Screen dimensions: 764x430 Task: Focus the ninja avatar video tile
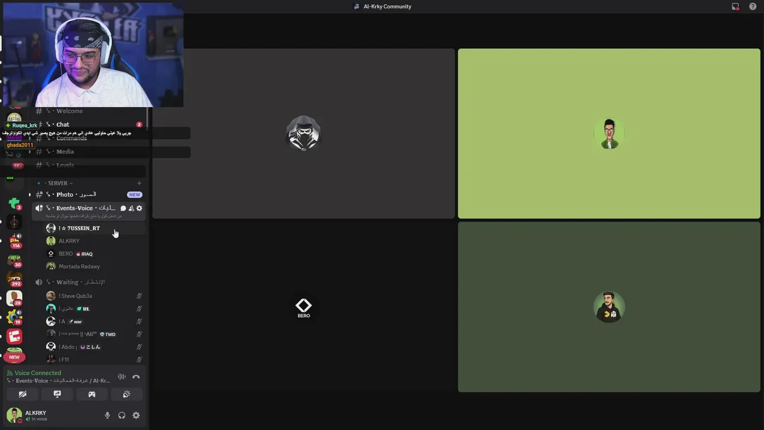pos(303,134)
